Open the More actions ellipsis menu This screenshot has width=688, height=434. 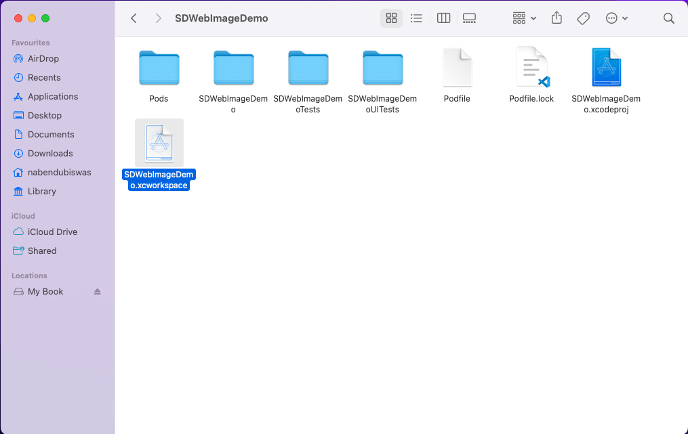616,18
